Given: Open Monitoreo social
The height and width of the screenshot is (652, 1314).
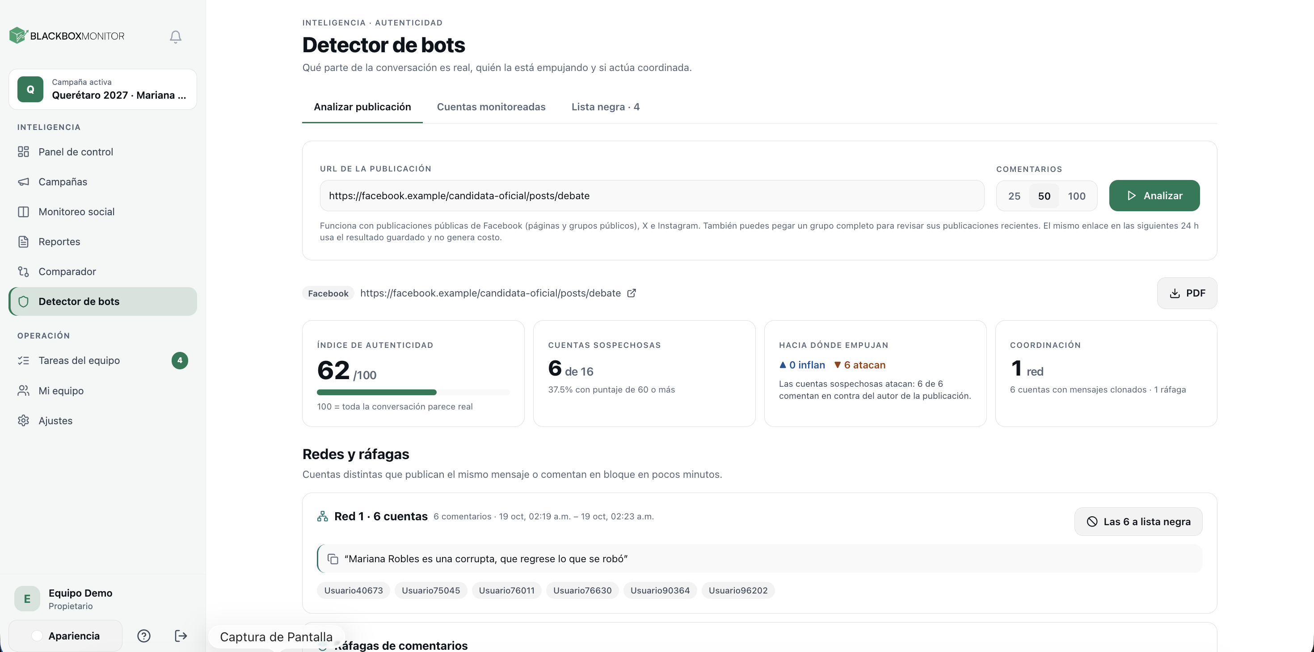Looking at the screenshot, I should (102, 212).
